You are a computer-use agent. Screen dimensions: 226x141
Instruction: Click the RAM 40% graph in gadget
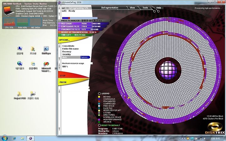22,22
